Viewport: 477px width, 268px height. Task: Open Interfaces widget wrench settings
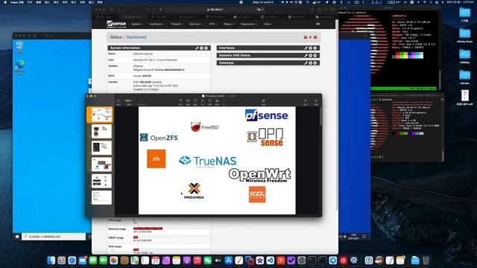[306, 48]
